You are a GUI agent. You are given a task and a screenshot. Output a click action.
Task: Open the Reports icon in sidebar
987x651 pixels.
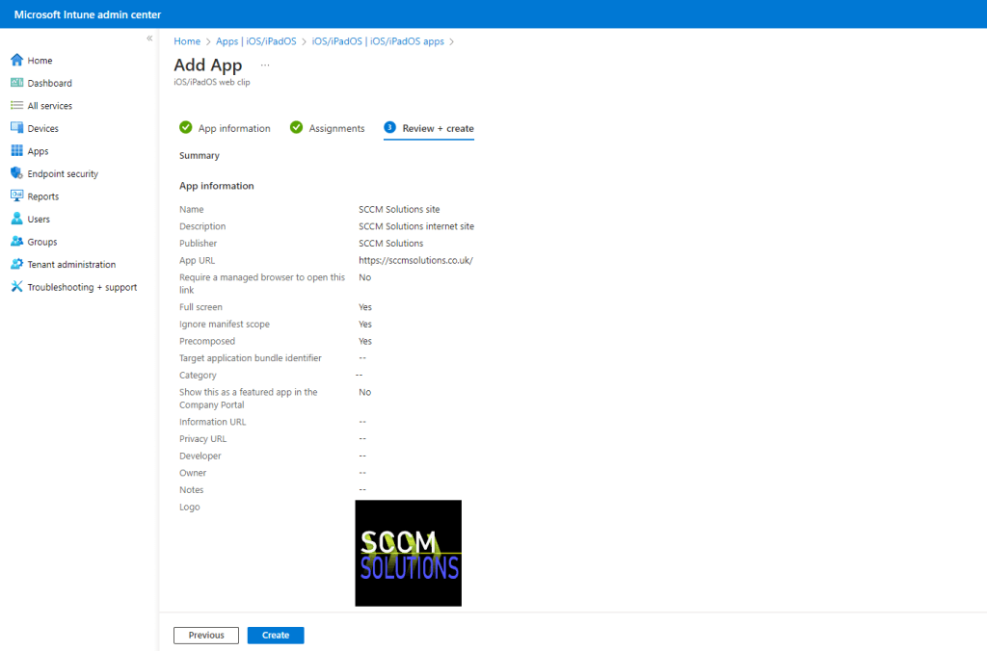pyautogui.click(x=16, y=196)
